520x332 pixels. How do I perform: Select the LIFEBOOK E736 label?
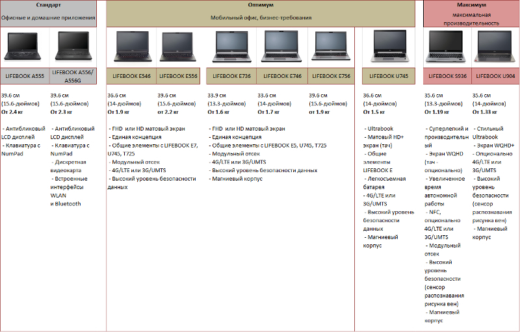click(231, 76)
